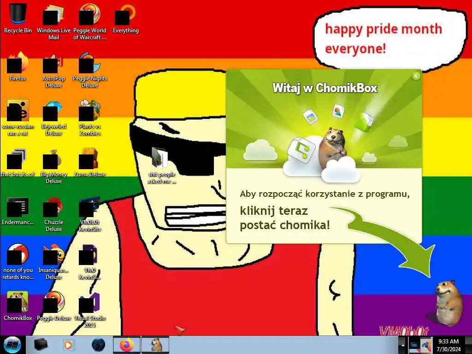Image resolution: width=472 pixels, height=354 pixels.
Task: Open the ChomikBox desktop shortcut
Action: pos(18,307)
